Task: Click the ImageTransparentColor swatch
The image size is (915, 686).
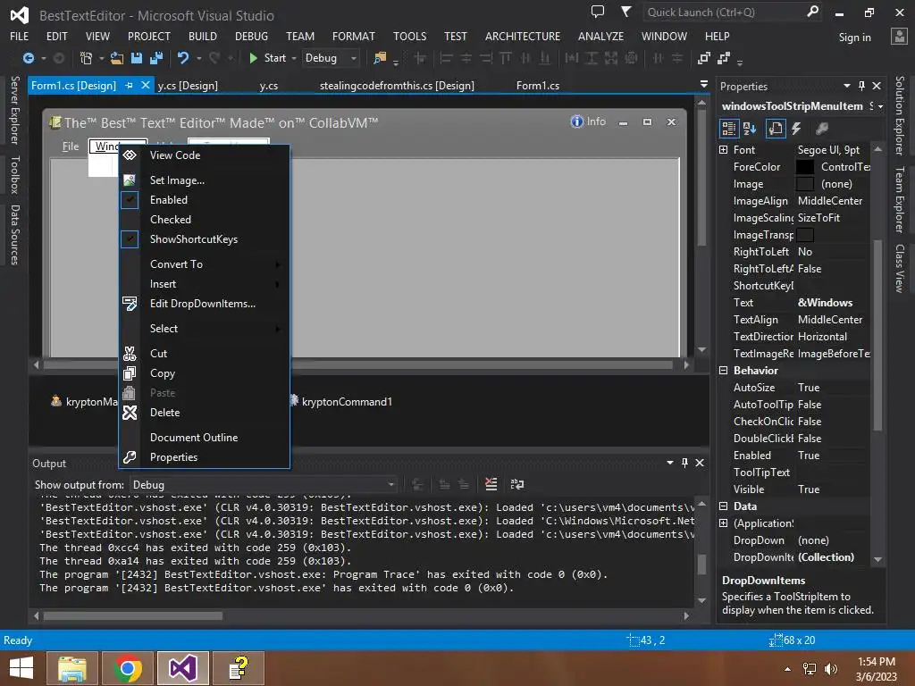Action: pyautogui.click(x=805, y=235)
